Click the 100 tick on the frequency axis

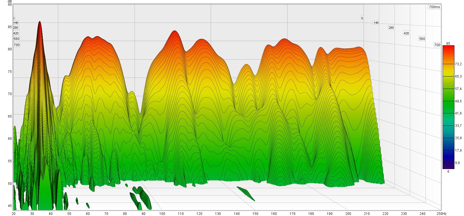click(162, 213)
